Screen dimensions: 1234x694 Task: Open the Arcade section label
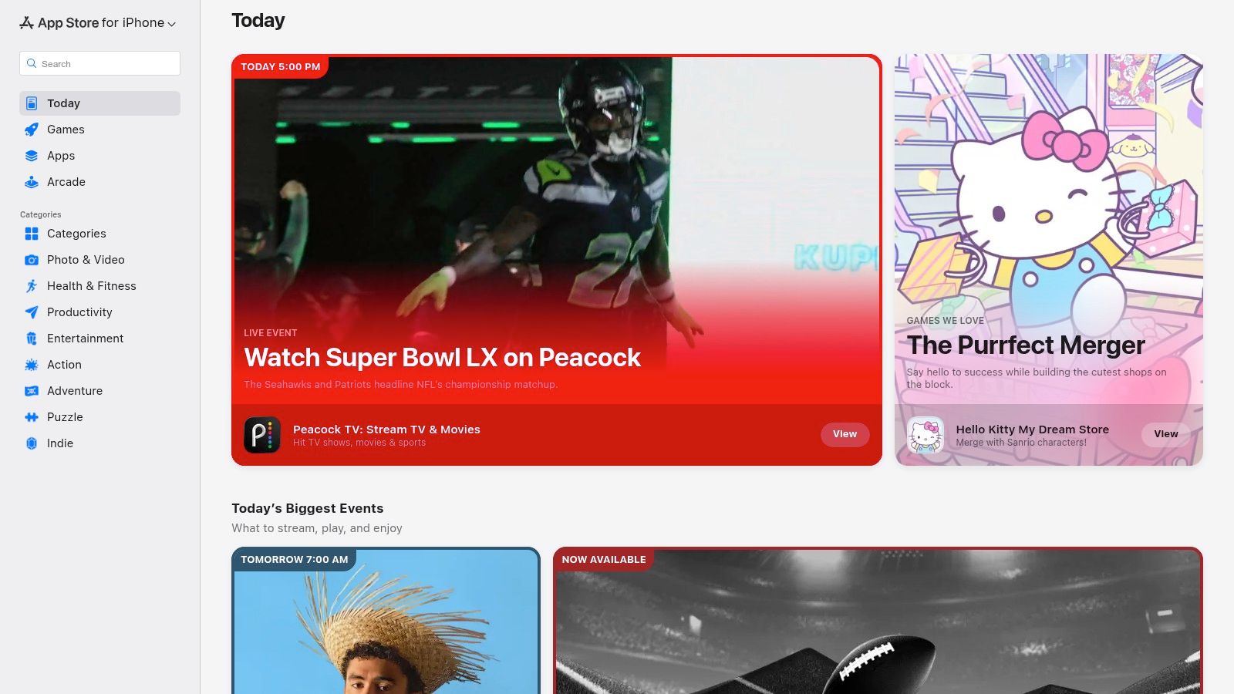(66, 182)
